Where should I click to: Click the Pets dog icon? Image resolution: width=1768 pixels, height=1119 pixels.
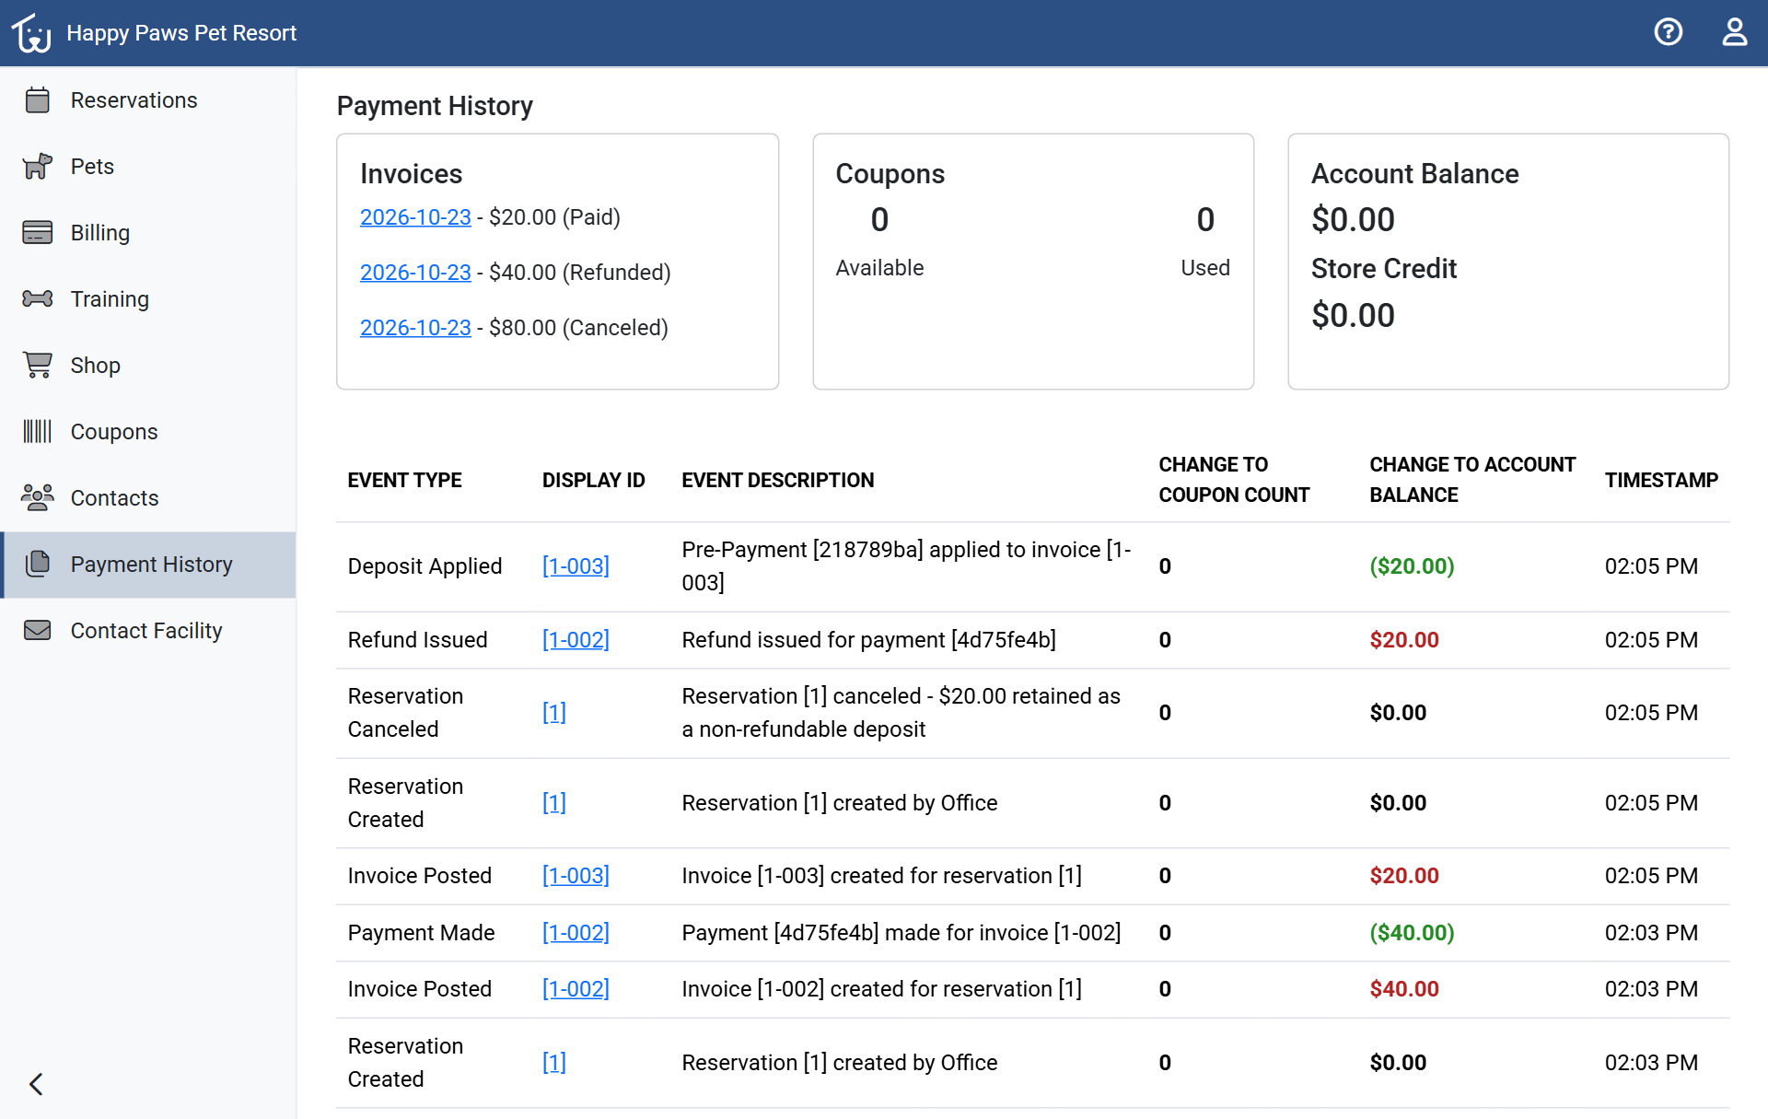pyautogui.click(x=38, y=166)
